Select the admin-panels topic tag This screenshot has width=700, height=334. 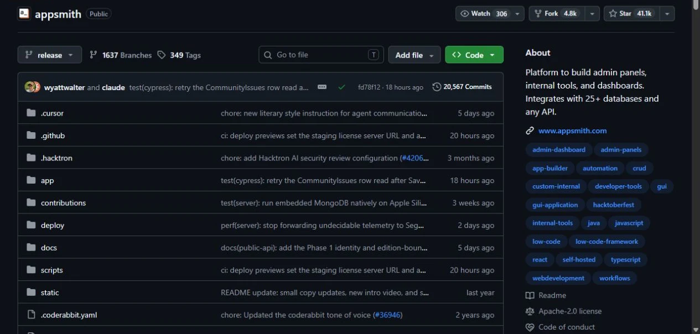point(621,150)
